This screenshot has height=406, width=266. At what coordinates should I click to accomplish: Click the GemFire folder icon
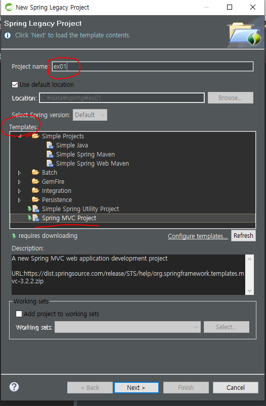point(35,181)
